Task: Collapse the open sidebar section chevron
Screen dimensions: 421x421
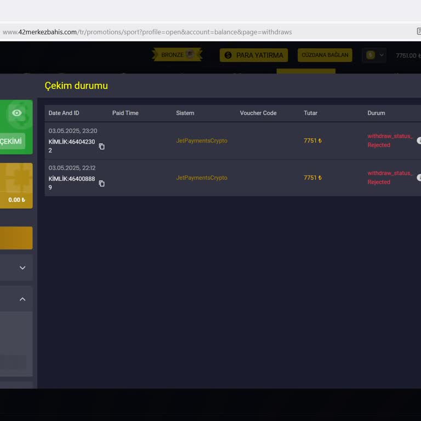Action: tap(22, 299)
